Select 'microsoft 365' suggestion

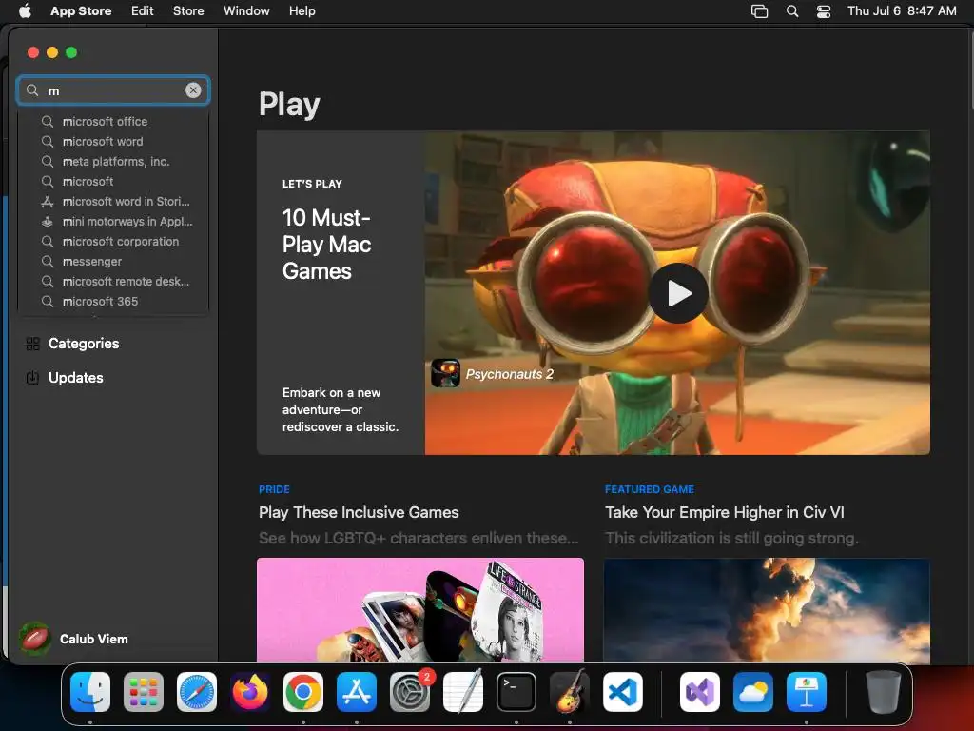click(113, 301)
